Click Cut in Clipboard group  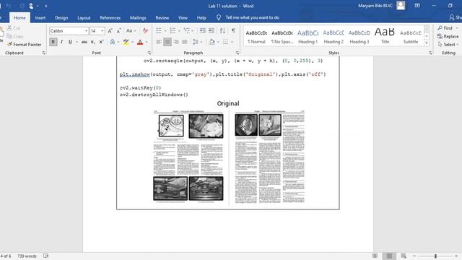[14, 28]
